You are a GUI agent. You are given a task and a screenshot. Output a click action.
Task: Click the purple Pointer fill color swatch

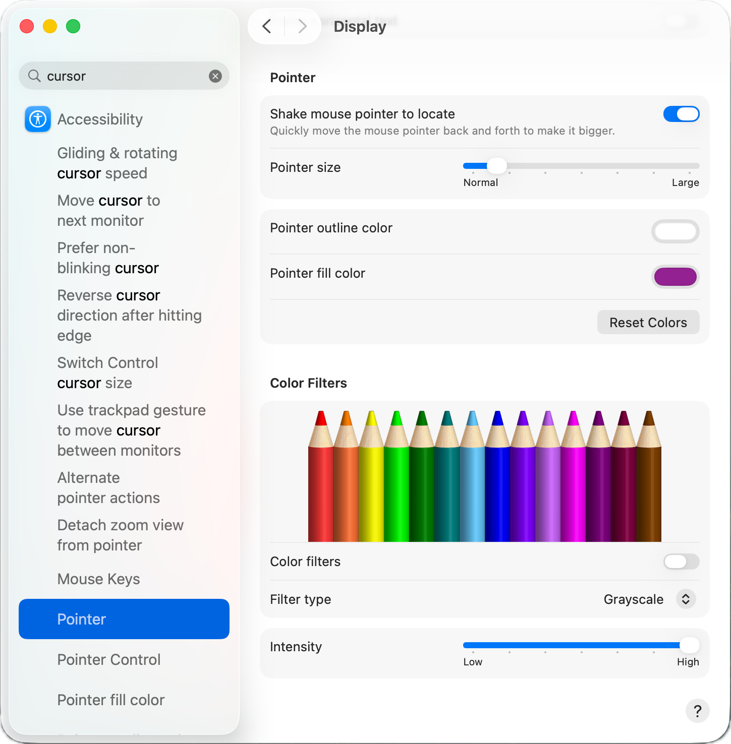[675, 277]
